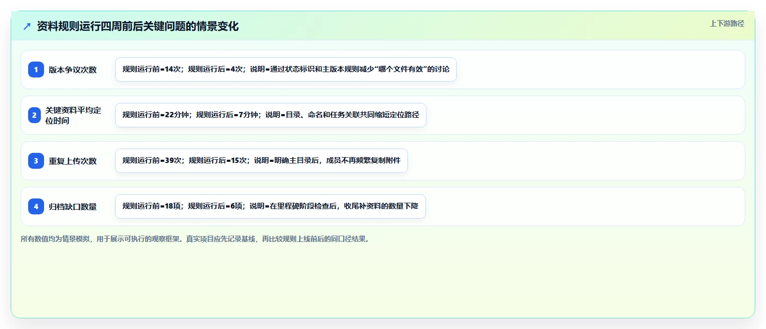This screenshot has width=766, height=329.
Task: Click the footnote starting 所有数值均为情景模拟
Action: [195, 239]
